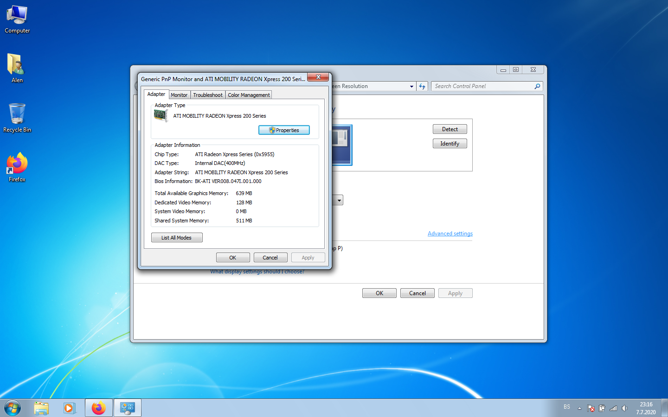Screen dimensions: 668x417
Task: Select the monitor thumbnail in Screen Resolution
Action: click(342, 145)
